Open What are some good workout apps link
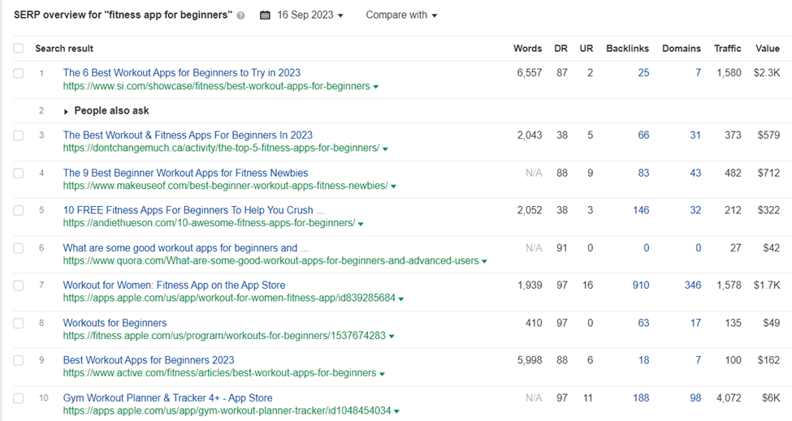This screenshot has height=421, width=792. click(x=185, y=248)
